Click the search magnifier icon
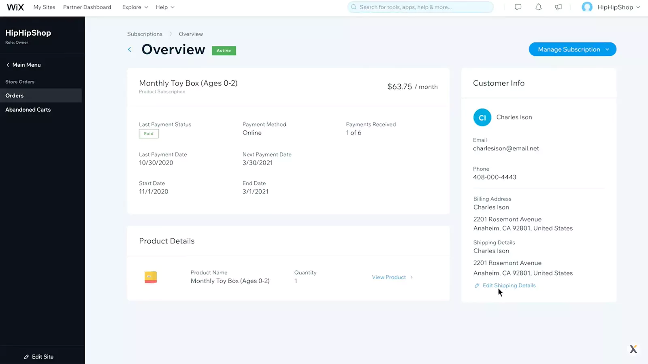 point(354,7)
